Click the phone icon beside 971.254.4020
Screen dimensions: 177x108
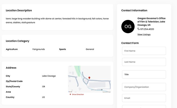(139, 29)
